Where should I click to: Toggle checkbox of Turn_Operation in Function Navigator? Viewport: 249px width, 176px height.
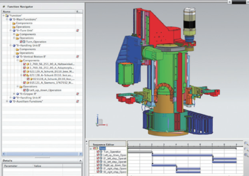point(21,42)
